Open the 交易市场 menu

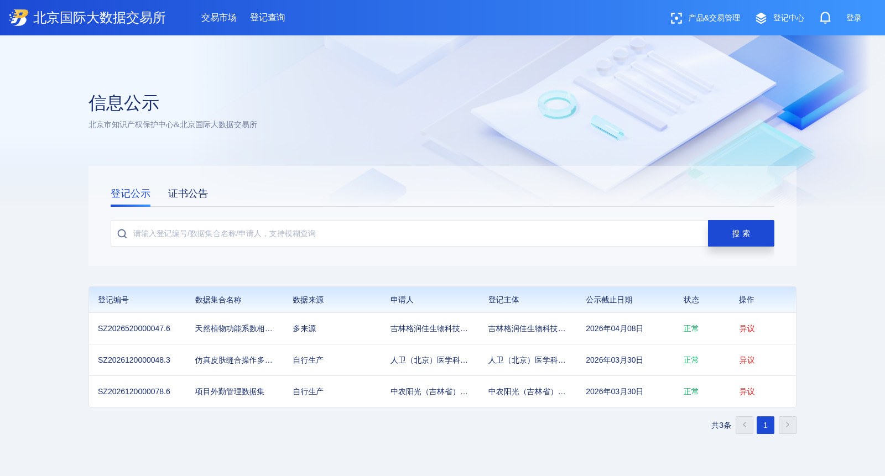click(x=219, y=18)
